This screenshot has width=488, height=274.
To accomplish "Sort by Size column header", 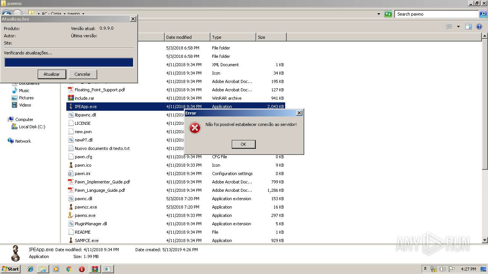I will click(271, 37).
